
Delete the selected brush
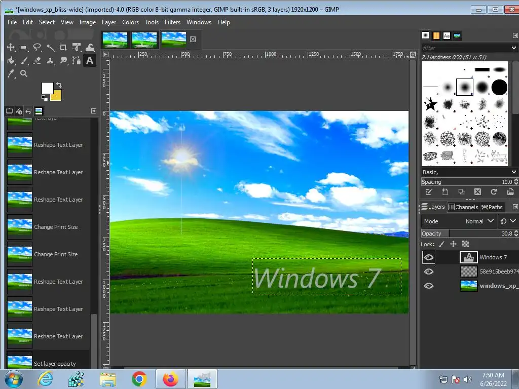click(477, 192)
